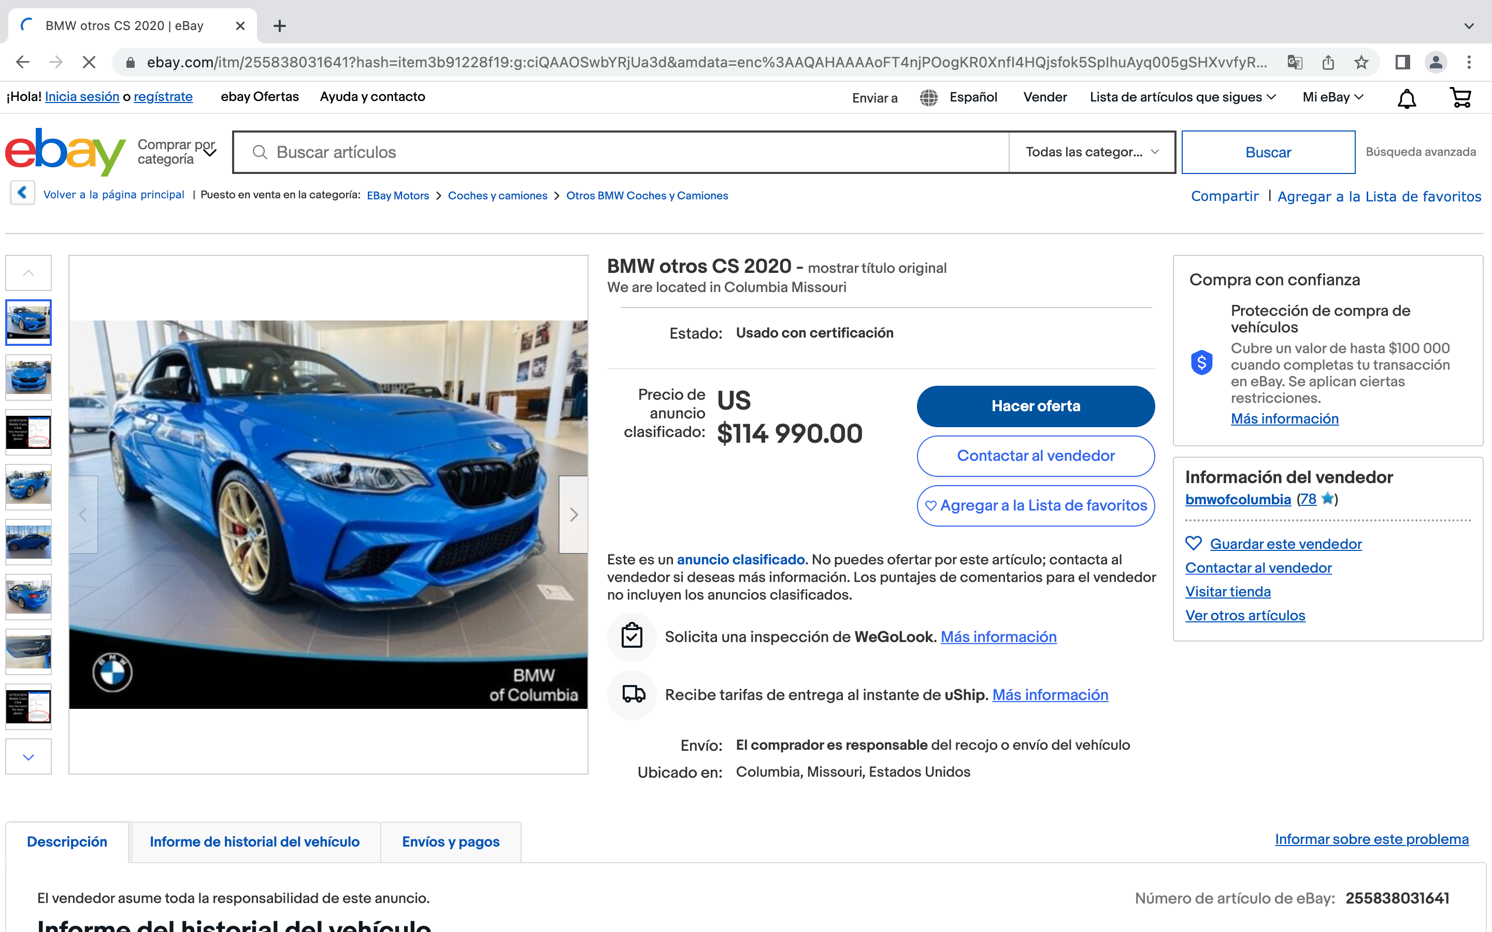Click the Vender menu item
Viewport: 1492px width, 932px height.
tap(1045, 97)
